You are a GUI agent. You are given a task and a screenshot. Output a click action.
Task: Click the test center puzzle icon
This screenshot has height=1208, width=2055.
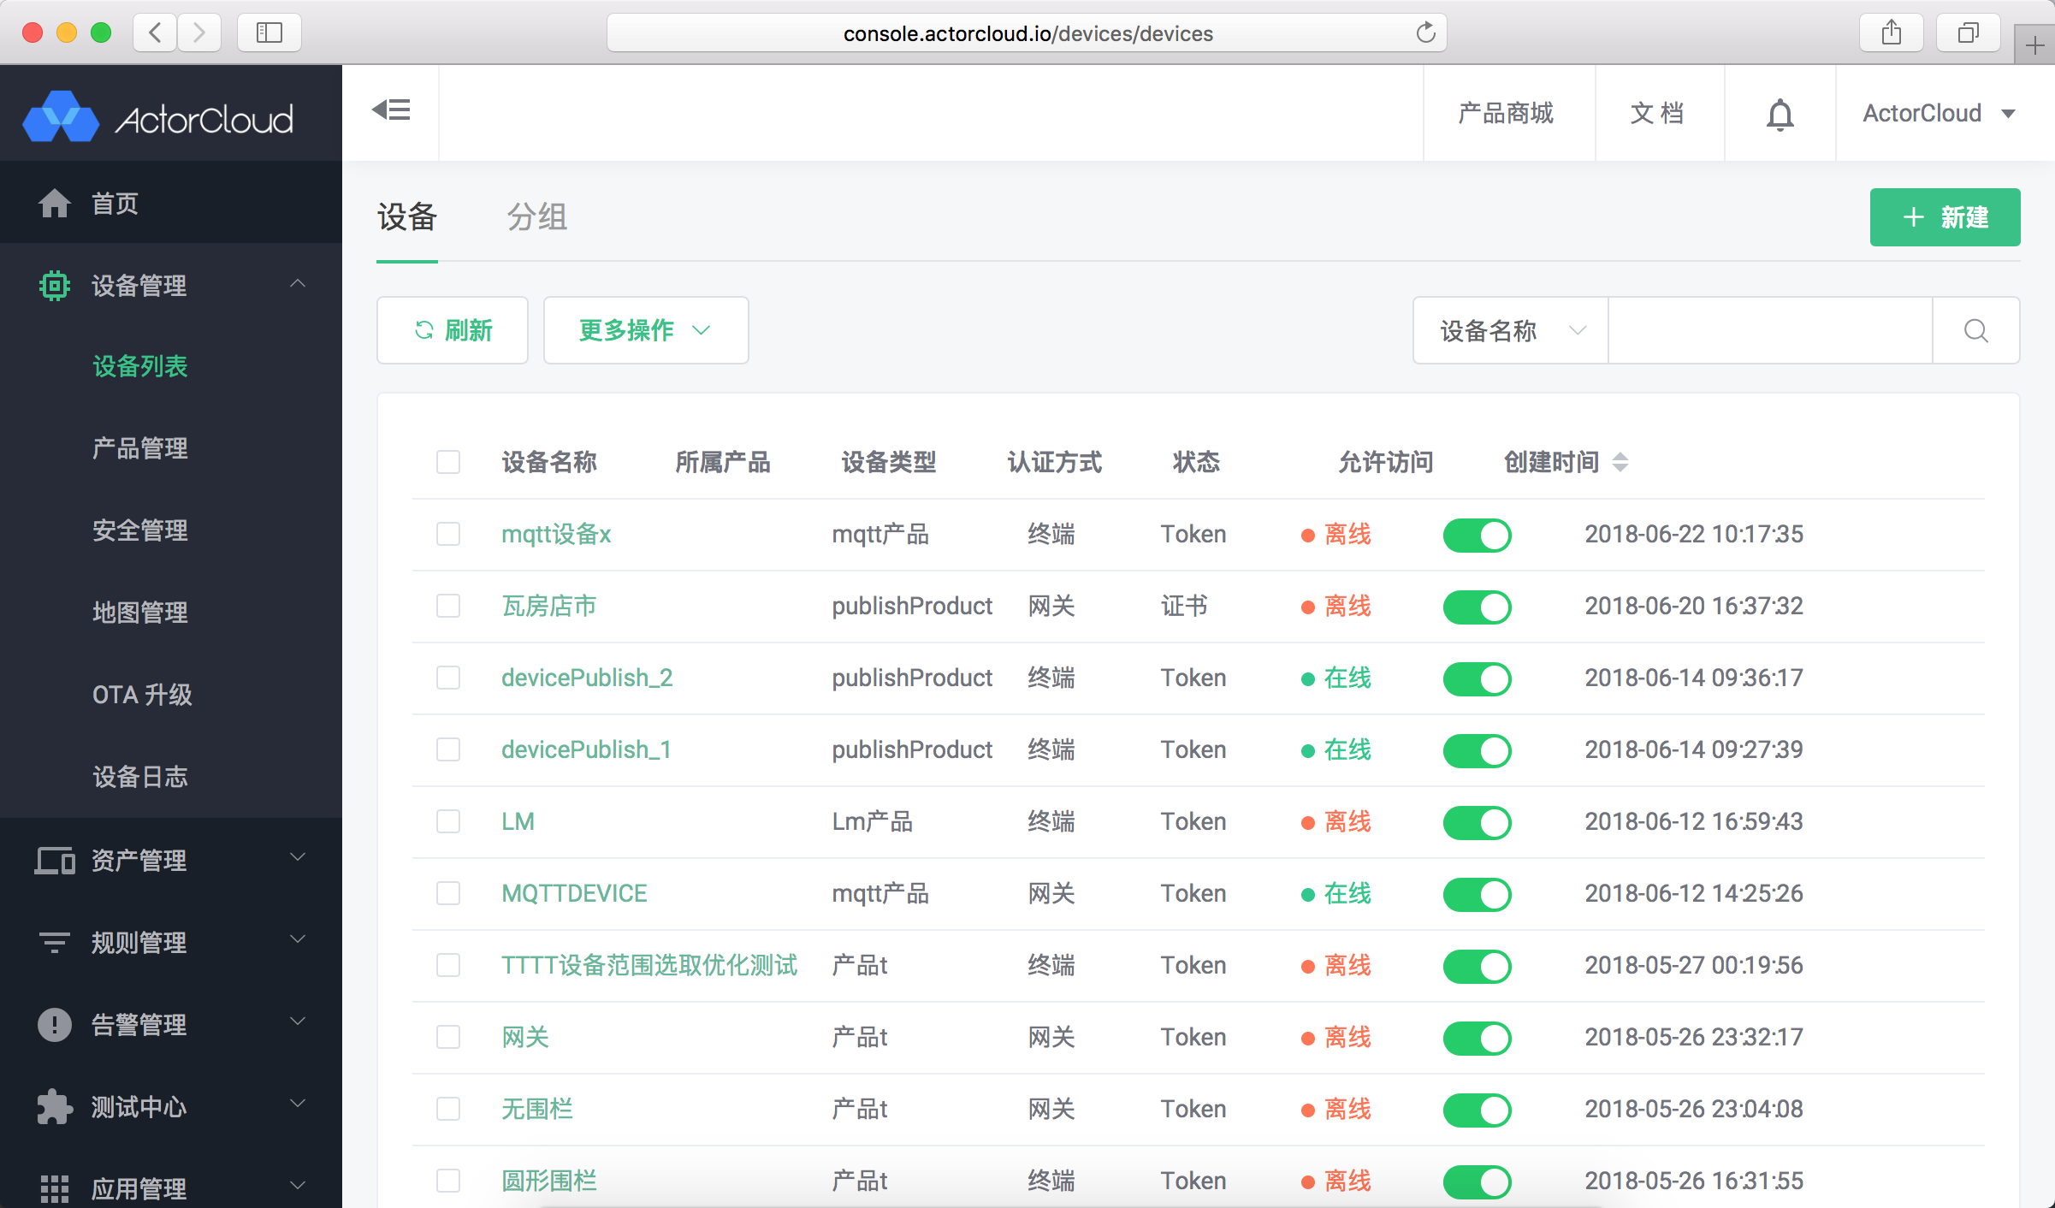pos(55,1106)
